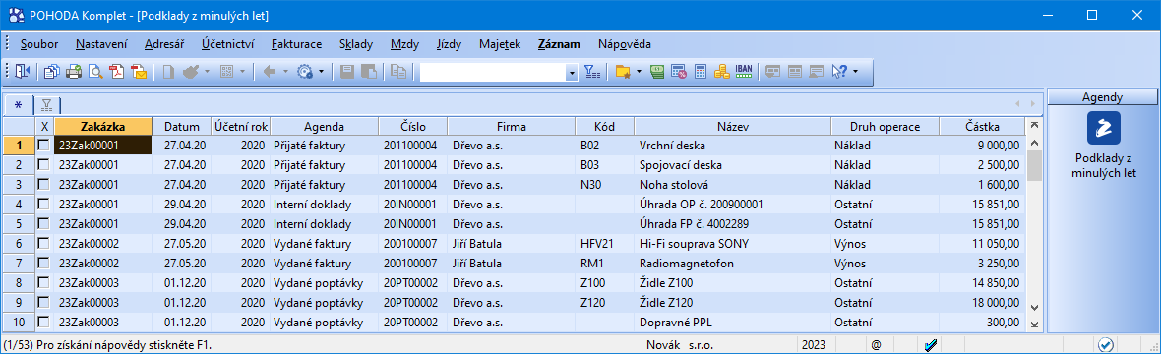
Task: Click the gear automation icon
Action: tap(306, 72)
